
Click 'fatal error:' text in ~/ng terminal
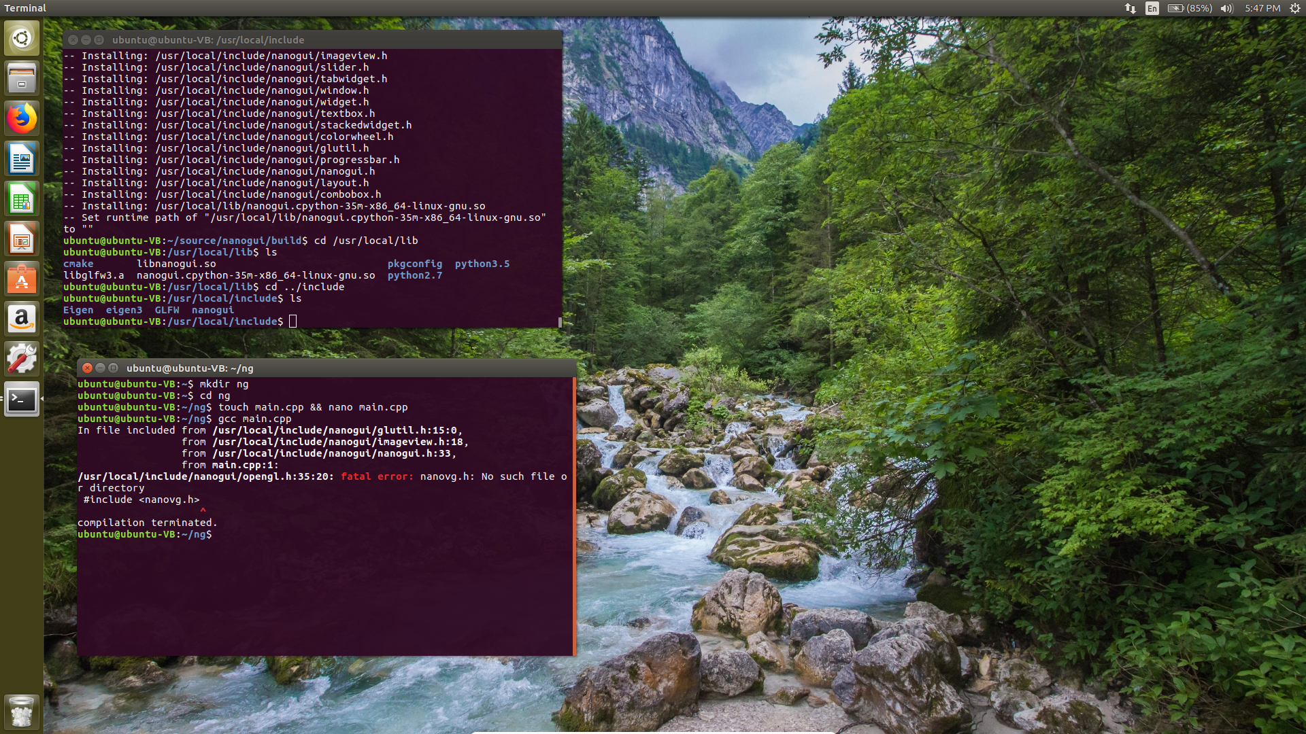377,476
